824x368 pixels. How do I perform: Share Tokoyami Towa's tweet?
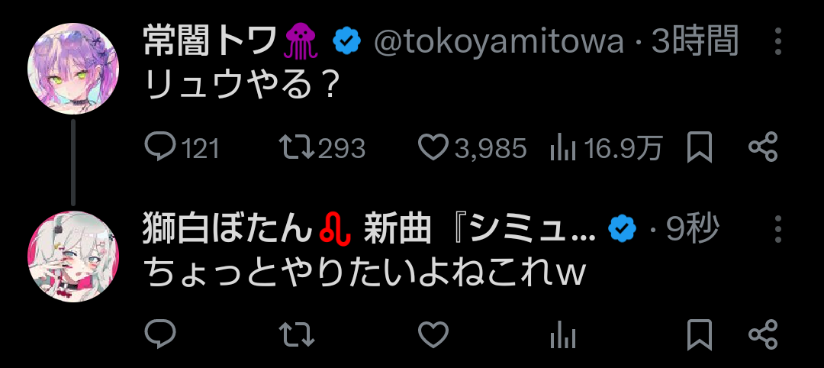(762, 147)
